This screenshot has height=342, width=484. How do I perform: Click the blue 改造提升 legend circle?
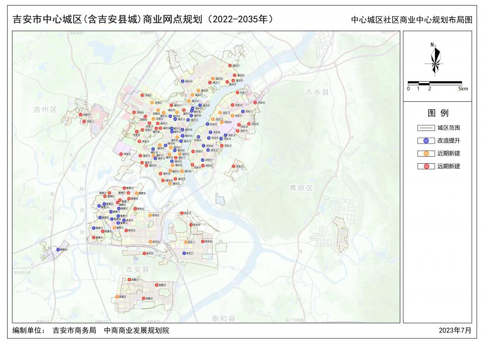coord(426,141)
